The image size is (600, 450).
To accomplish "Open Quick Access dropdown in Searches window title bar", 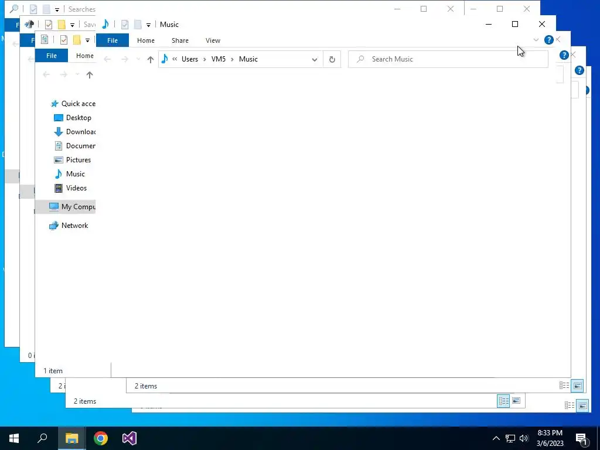I will (57, 9).
